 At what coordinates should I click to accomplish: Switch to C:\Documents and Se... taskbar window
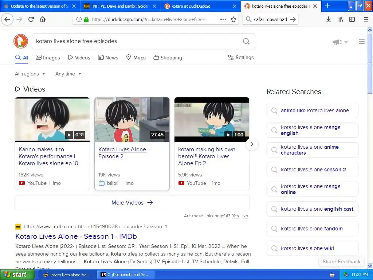[x=126, y=275]
